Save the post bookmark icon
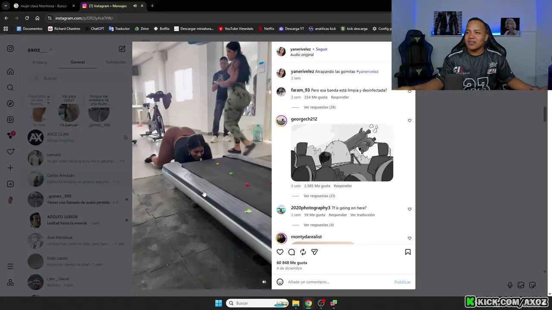The height and width of the screenshot is (310, 552). coord(408,252)
